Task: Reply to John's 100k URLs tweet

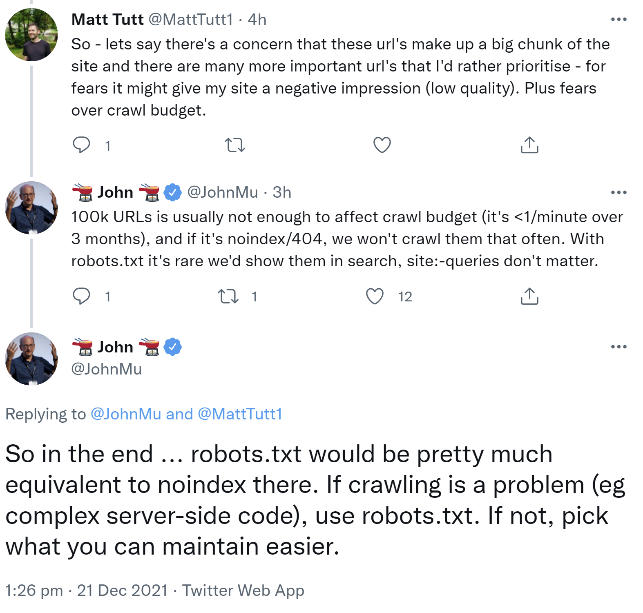Action: pos(81,296)
